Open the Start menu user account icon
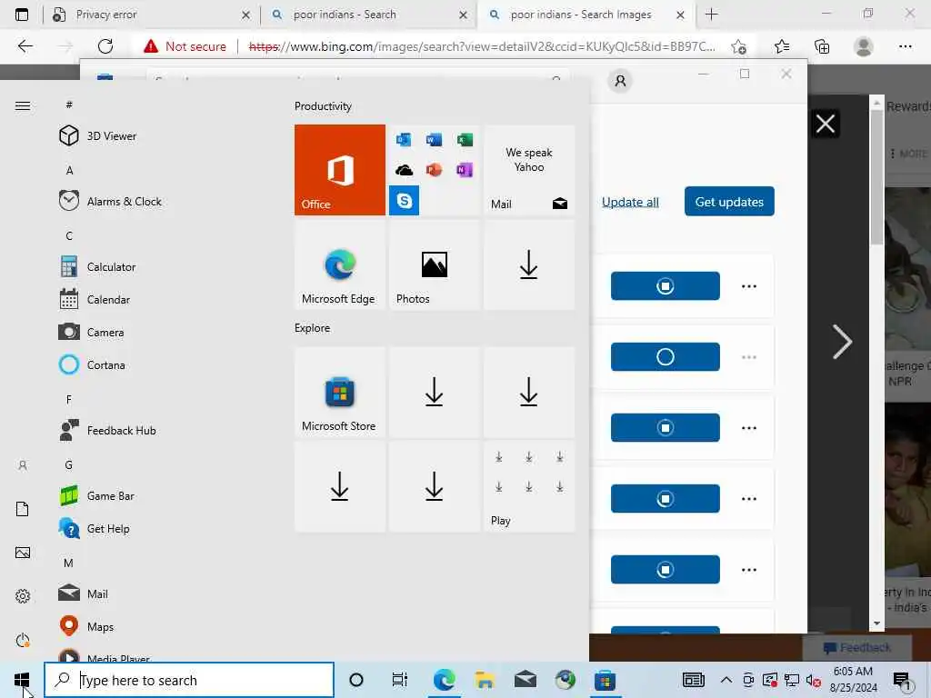The height and width of the screenshot is (698, 931). tap(23, 465)
